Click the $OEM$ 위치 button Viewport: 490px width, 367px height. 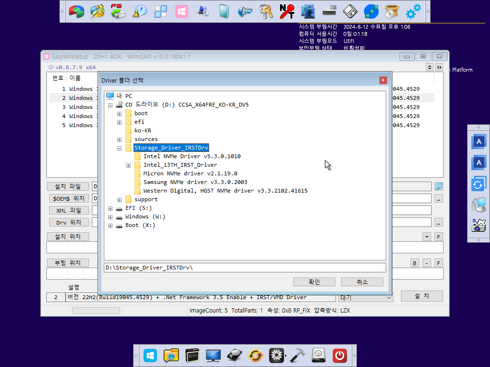coord(69,198)
